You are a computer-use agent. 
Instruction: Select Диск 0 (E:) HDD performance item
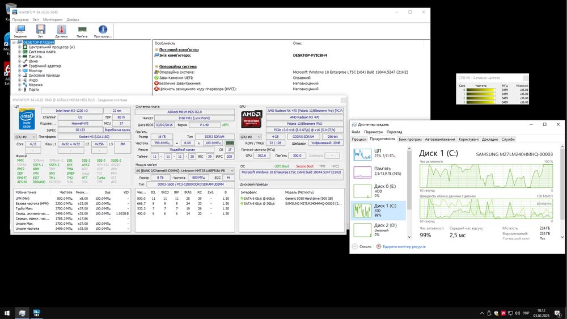(379, 191)
